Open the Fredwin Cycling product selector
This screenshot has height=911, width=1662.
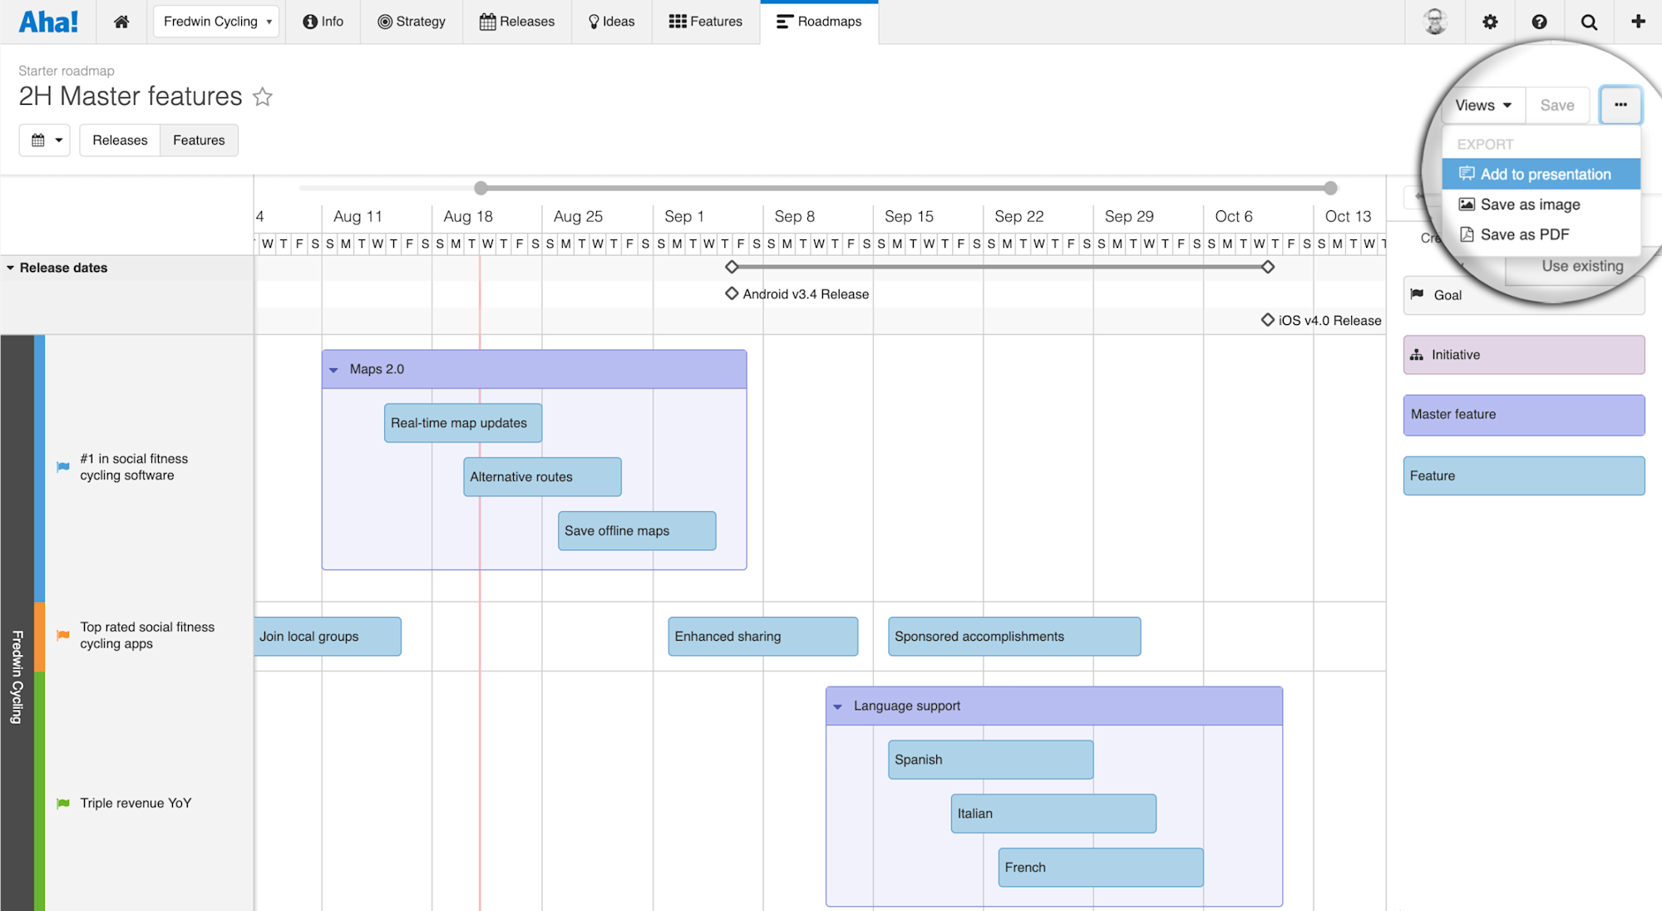click(216, 22)
